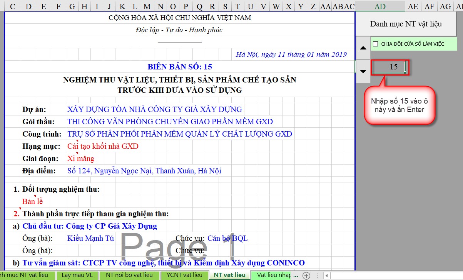This screenshot has width=463, height=280.
Task: Select the 'Bản lề' object cell
Action: (33, 201)
